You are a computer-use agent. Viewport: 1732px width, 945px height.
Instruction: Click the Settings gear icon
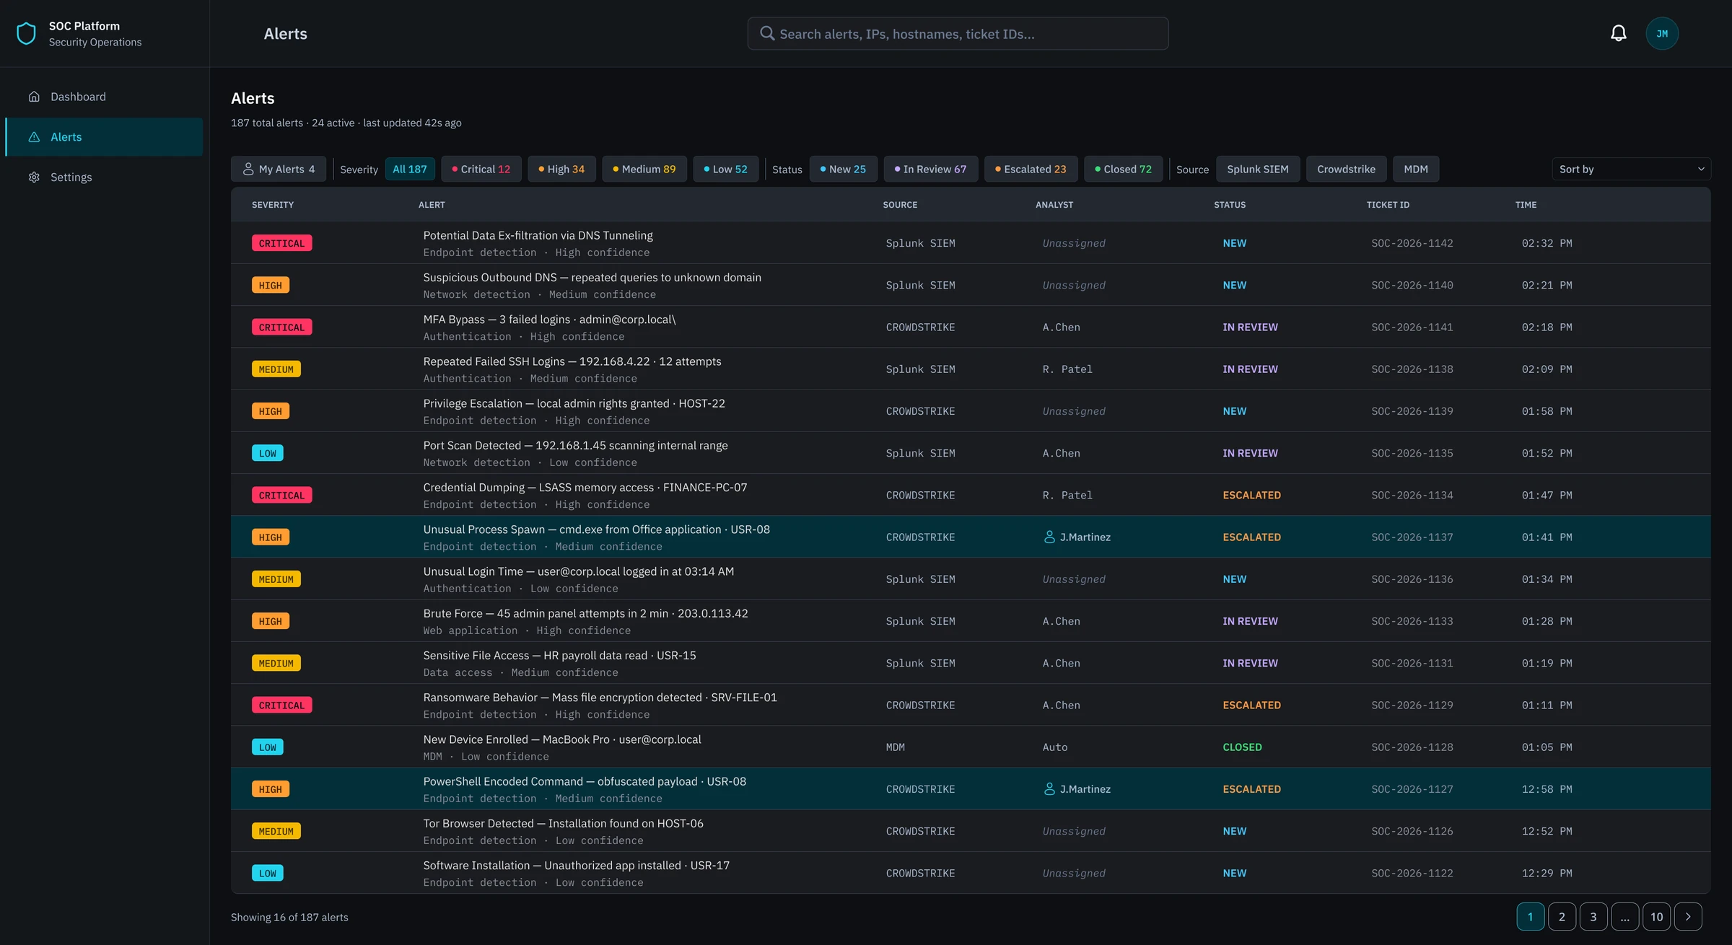click(x=34, y=177)
